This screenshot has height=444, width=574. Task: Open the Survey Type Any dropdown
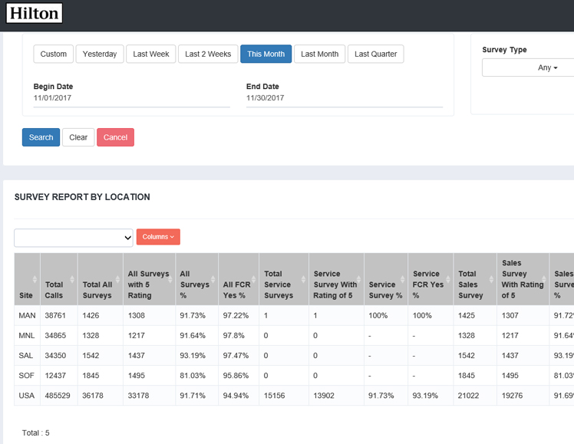point(528,67)
